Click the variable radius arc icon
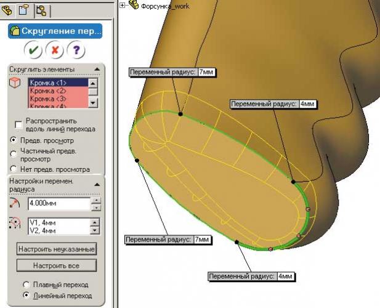 coord(15,204)
